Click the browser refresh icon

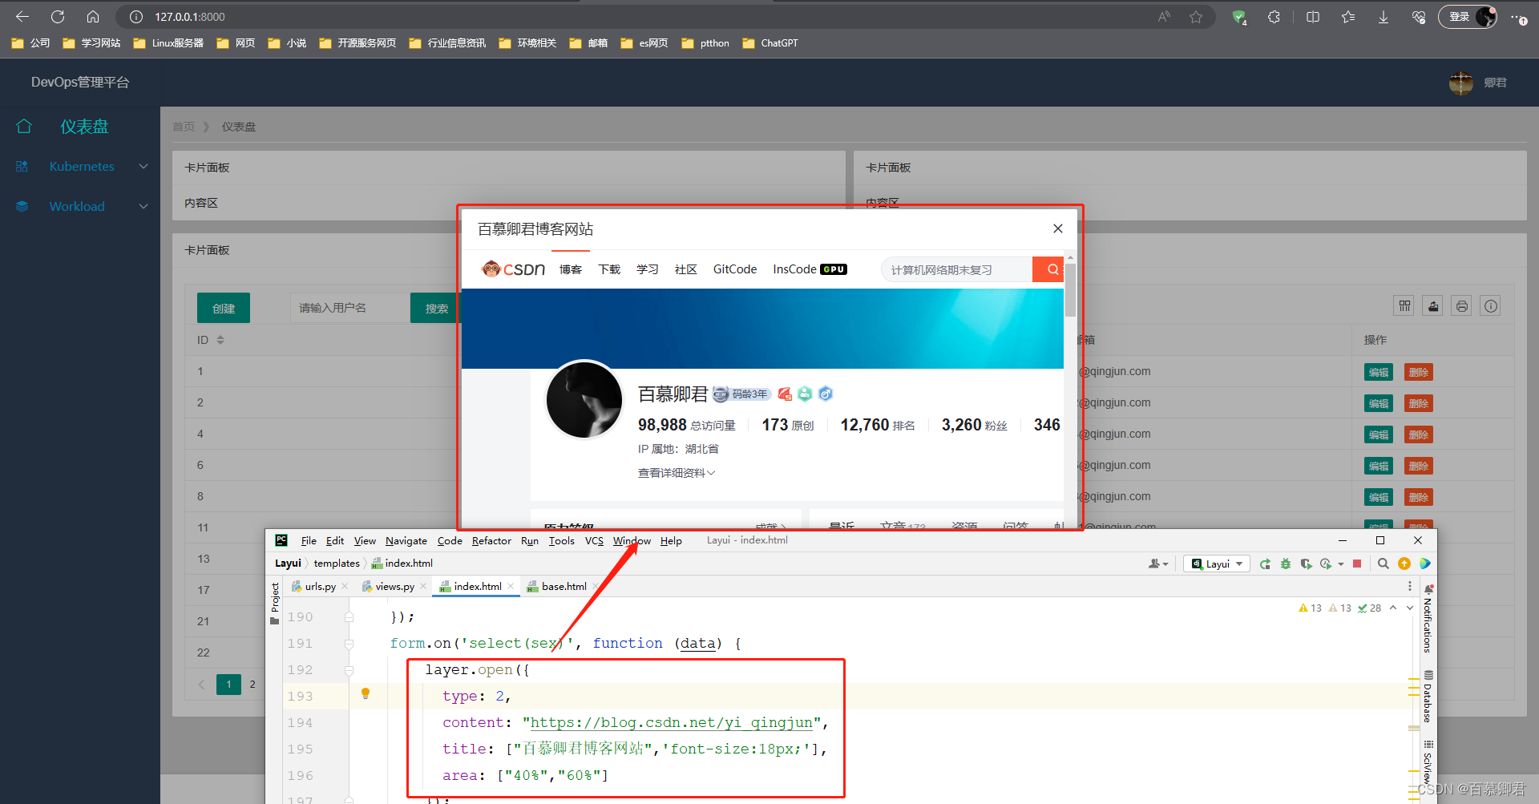[58, 17]
